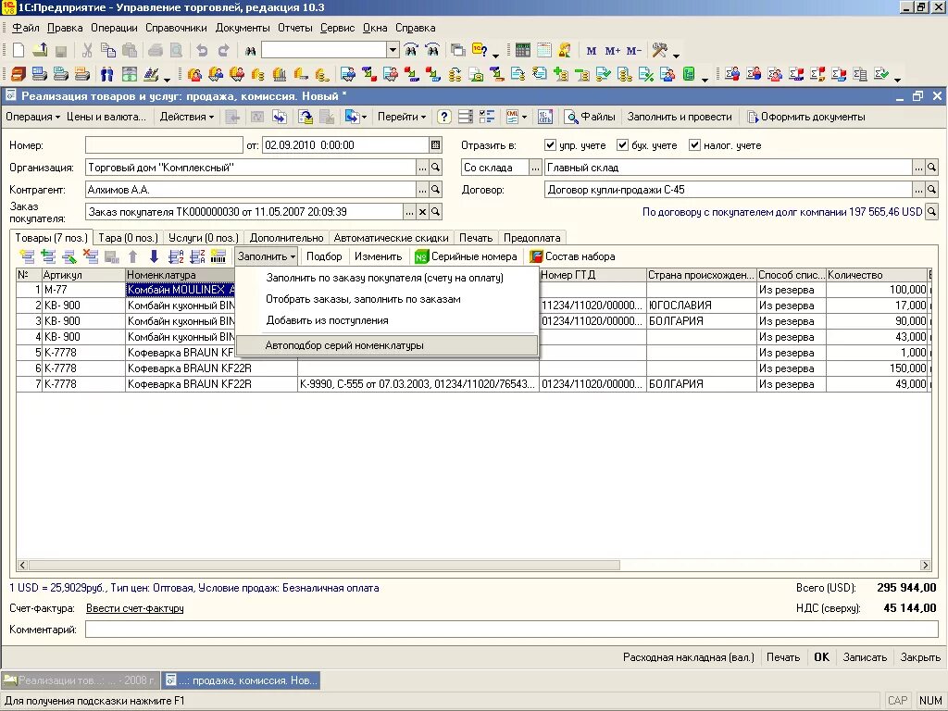Image resolution: width=948 pixels, height=711 pixels.
Task: Toggle the "бух. учете" checkbox
Action: [x=622, y=145]
